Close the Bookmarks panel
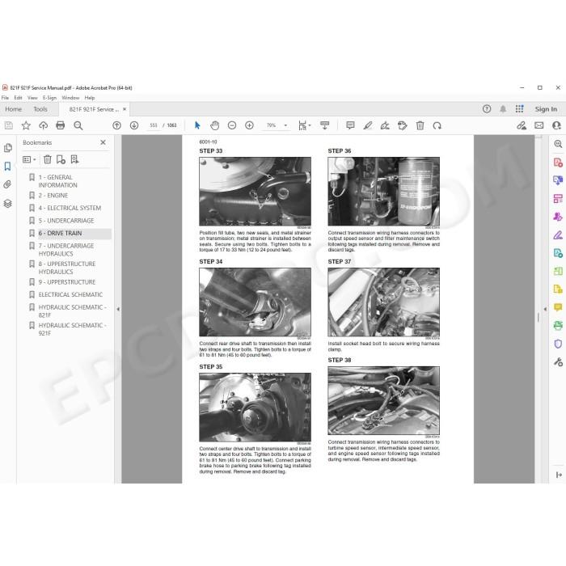566x566 pixels. [103, 142]
